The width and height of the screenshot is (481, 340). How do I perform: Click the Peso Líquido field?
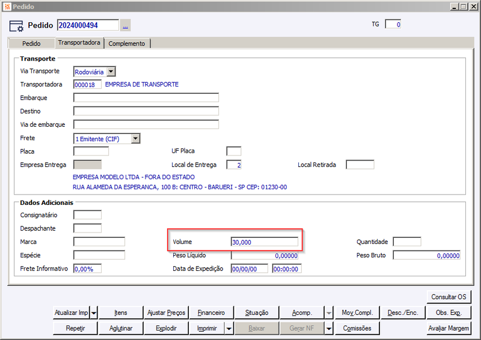coord(265,255)
